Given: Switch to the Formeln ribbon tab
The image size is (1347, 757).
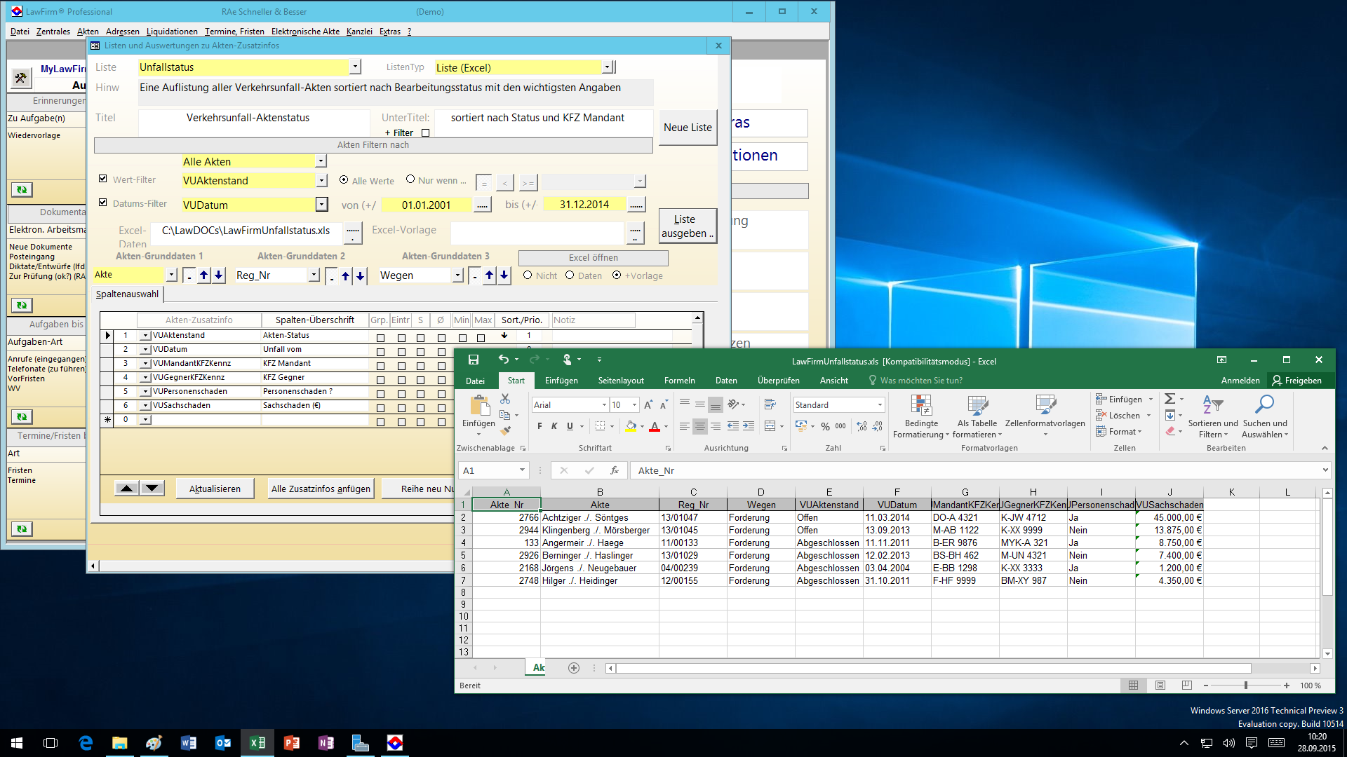Looking at the screenshot, I should [x=679, y=381].
